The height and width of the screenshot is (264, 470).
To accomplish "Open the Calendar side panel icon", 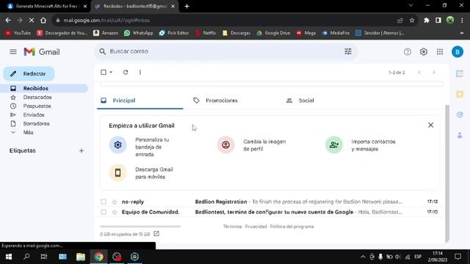I will (x=460, y=73).
